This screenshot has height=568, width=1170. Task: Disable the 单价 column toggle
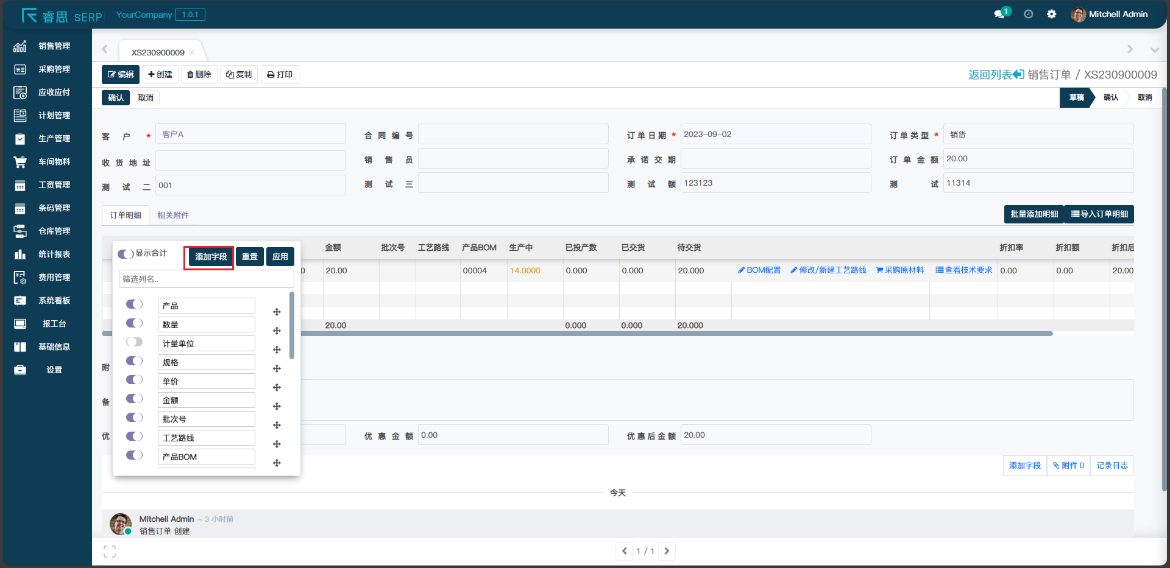click(134, 380)
